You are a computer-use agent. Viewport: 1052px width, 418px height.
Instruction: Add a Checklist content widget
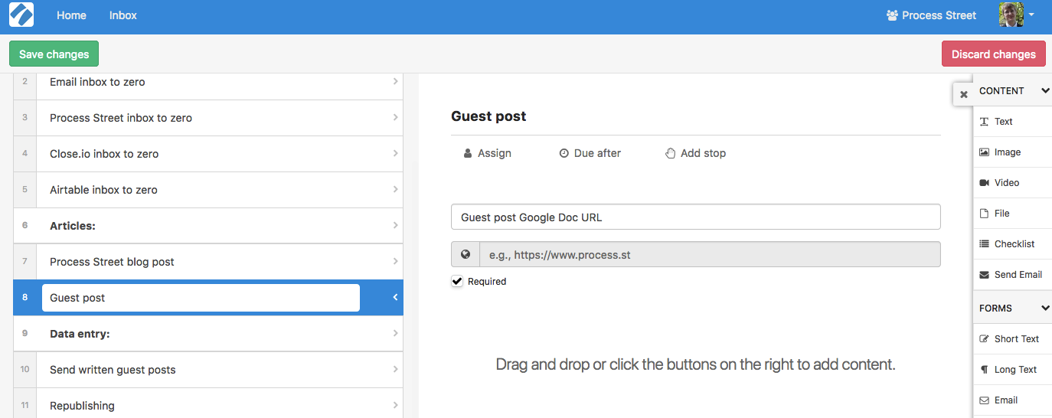pyautogui.click(x=1012, y=244)
